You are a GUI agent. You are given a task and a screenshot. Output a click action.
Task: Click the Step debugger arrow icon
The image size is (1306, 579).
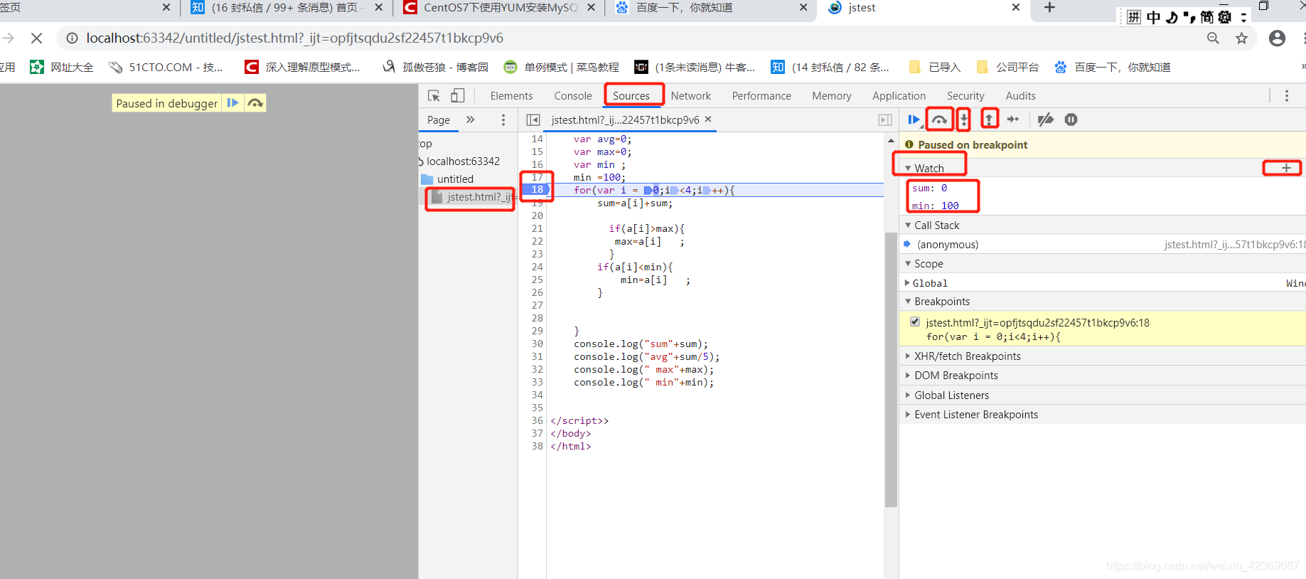tap(1013, 119)
